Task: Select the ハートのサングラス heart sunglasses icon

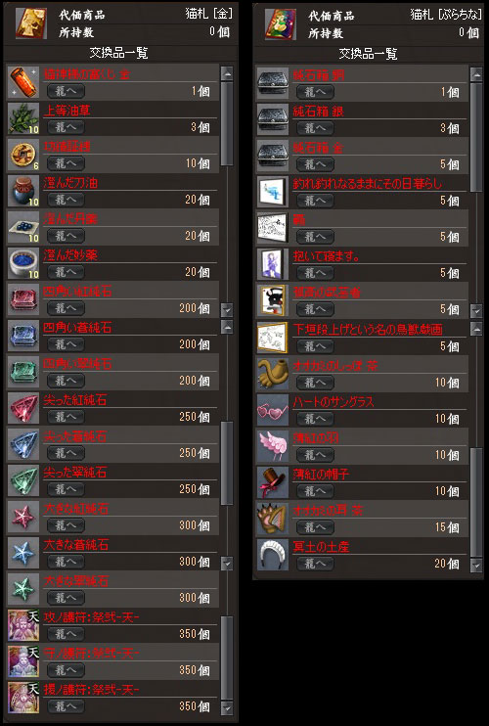Action: click(x=273, y=410)
